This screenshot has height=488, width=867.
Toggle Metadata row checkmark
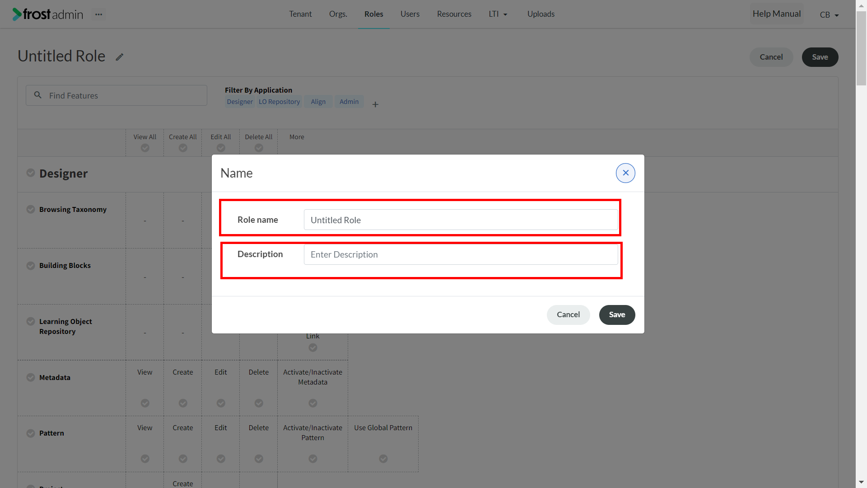(x=31, y=377)
